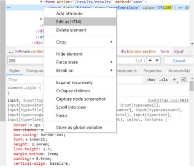Click the form breadcrumb item
This screenshot has width=194, height=168.
coord(165,51)
